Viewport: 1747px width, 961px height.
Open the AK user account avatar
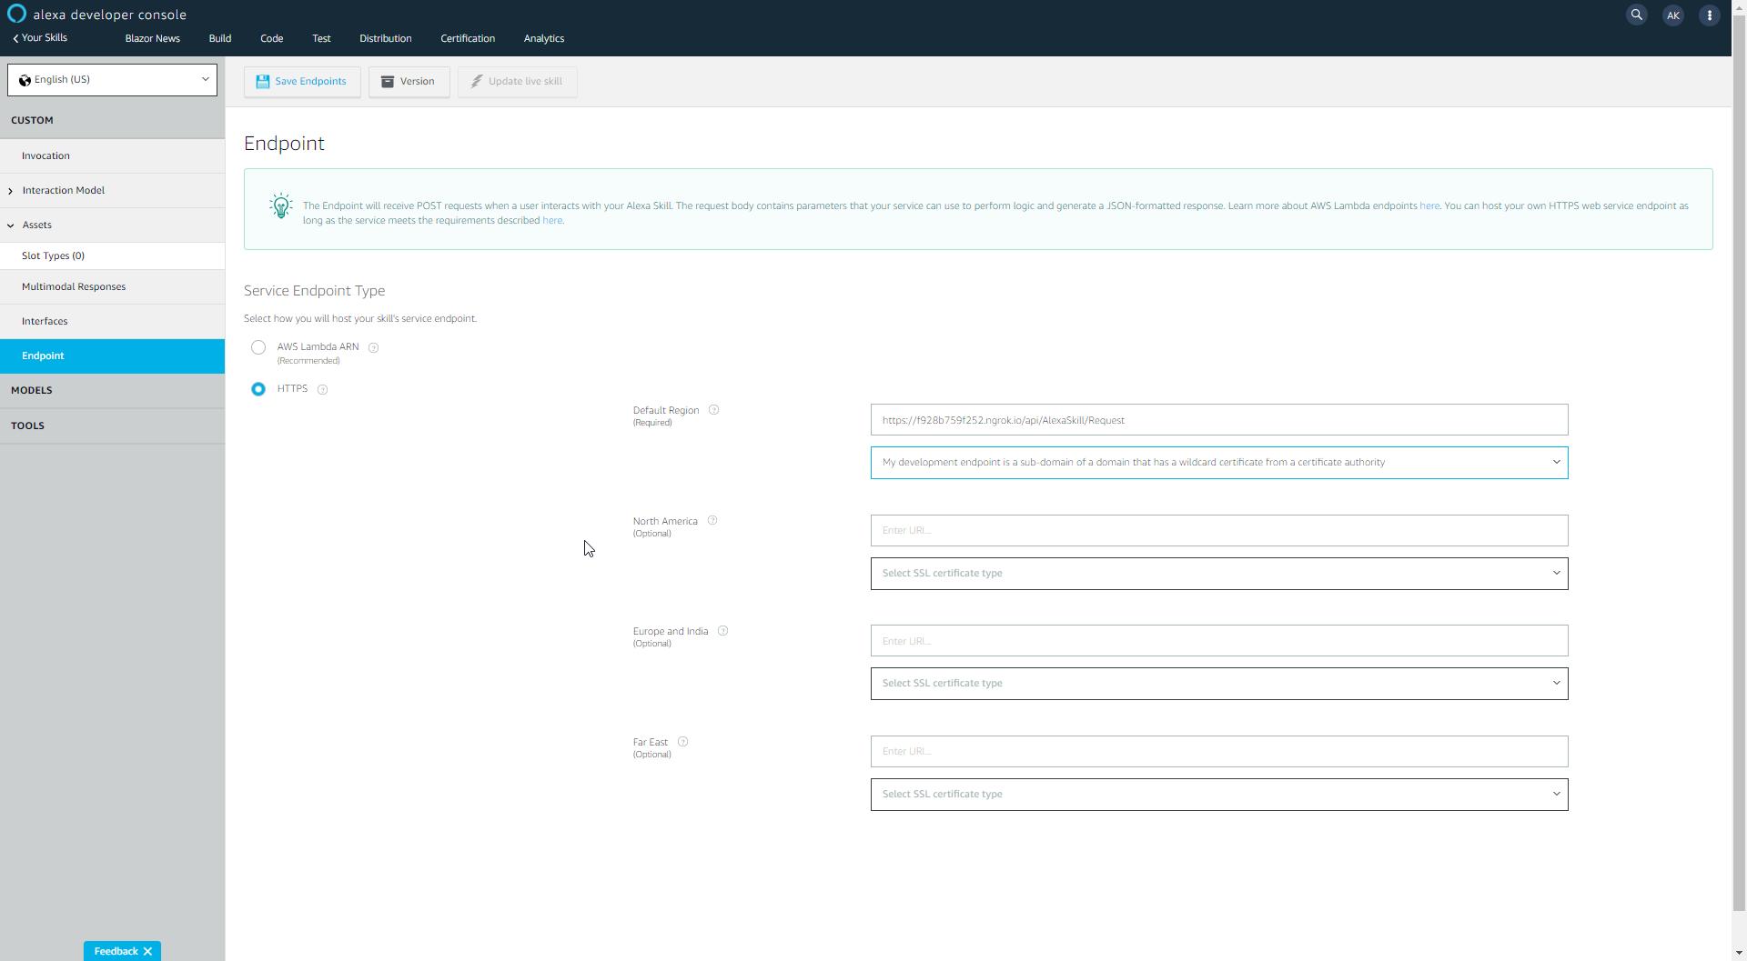(x=1672, y=15)
